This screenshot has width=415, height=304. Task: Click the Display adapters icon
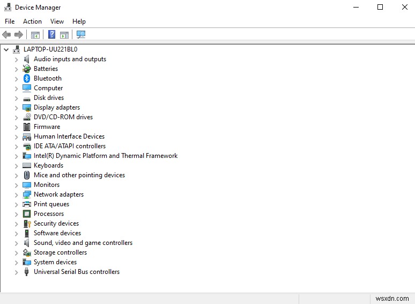pyautogui.click(x=26, y=107)
